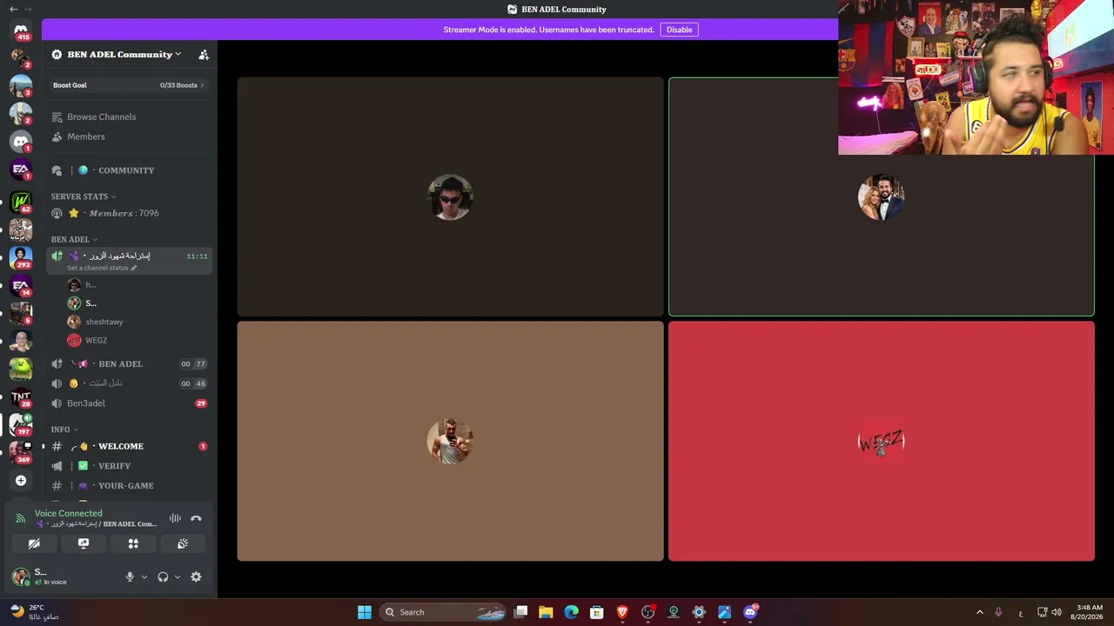The height and width of the screenshot is (626, 1114).
Task: Open the server icon with 369 badge
Action: [21, 452]
